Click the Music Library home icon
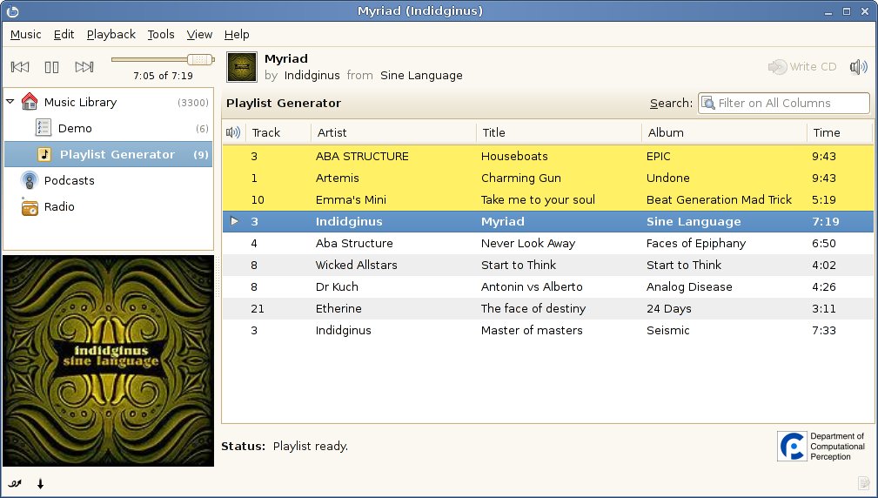This screenshot has height=498, width=878. click(29, 102)
